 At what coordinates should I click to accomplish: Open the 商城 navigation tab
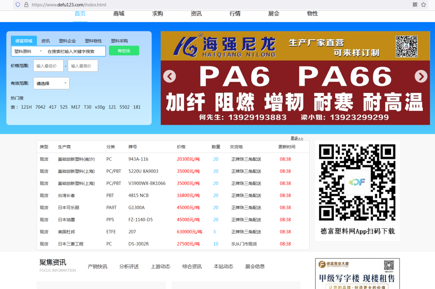119,14
